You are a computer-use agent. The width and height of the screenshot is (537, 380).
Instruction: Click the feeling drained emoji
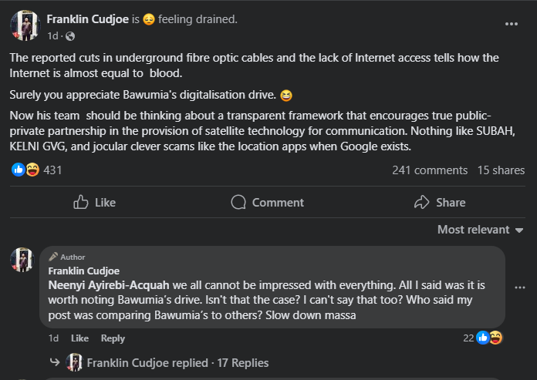[x=149, y=19]
